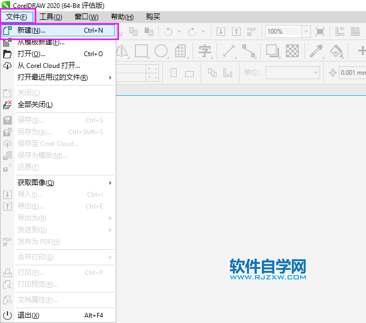Expand the 获取图像(Q) submenu
The width and height of the screenshot is (366, 323).
click(x=58, y=183)
